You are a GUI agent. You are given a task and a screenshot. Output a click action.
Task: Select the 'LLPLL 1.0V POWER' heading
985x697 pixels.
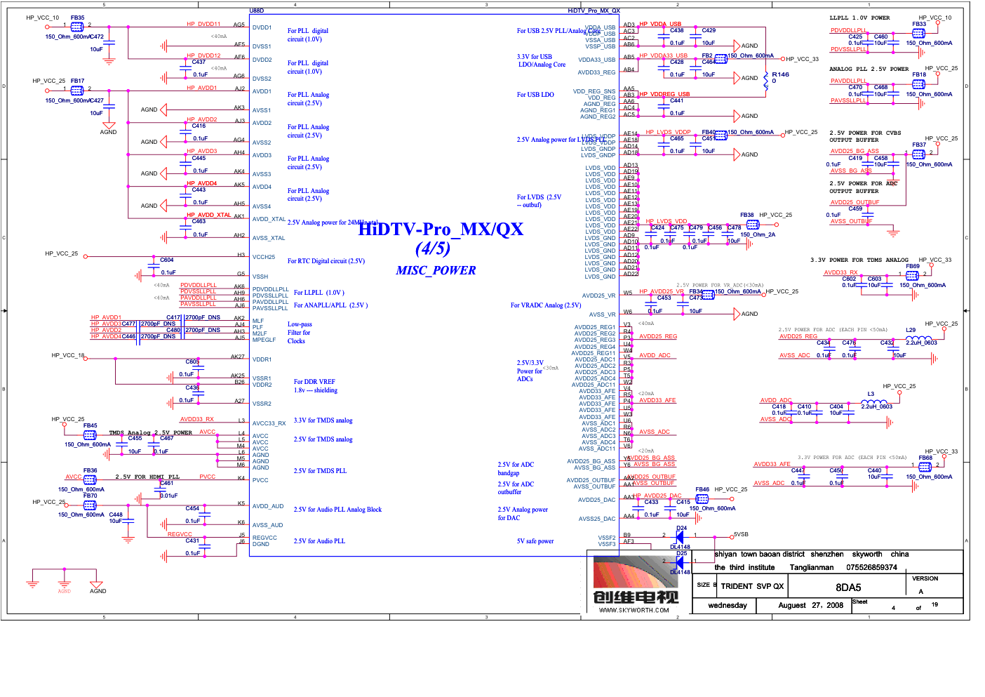pos(859,18)
